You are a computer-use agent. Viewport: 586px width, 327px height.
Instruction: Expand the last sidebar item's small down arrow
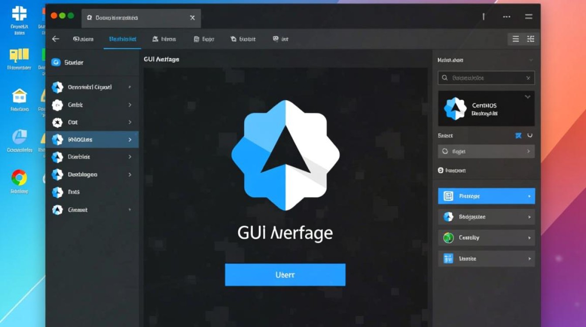coord(129,210)
